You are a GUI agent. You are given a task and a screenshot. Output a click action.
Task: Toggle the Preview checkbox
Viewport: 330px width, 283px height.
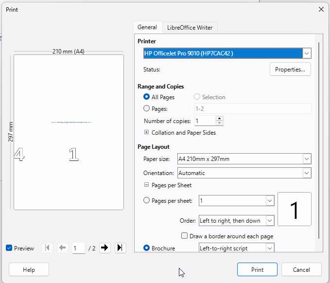pos(9,248)
